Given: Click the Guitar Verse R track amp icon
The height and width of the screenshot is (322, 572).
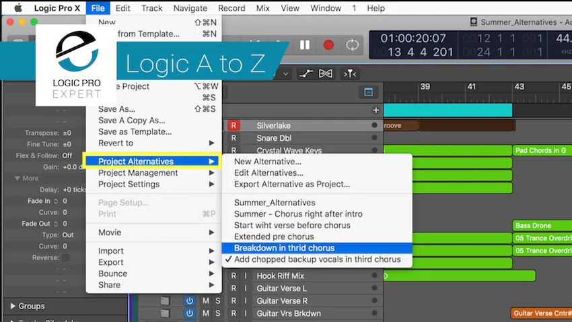Looking at the screenshot, I should pos(165,301).
